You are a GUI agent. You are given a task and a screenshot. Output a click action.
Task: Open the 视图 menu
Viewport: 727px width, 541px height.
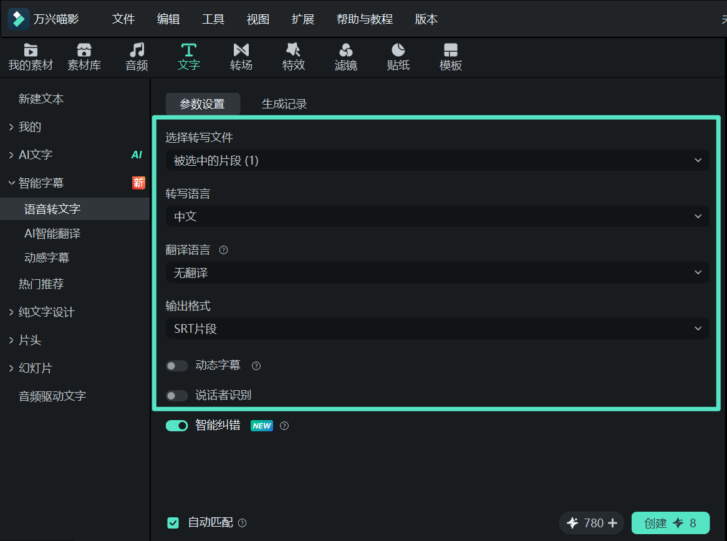pyautogui.click(x=258, y=19)
